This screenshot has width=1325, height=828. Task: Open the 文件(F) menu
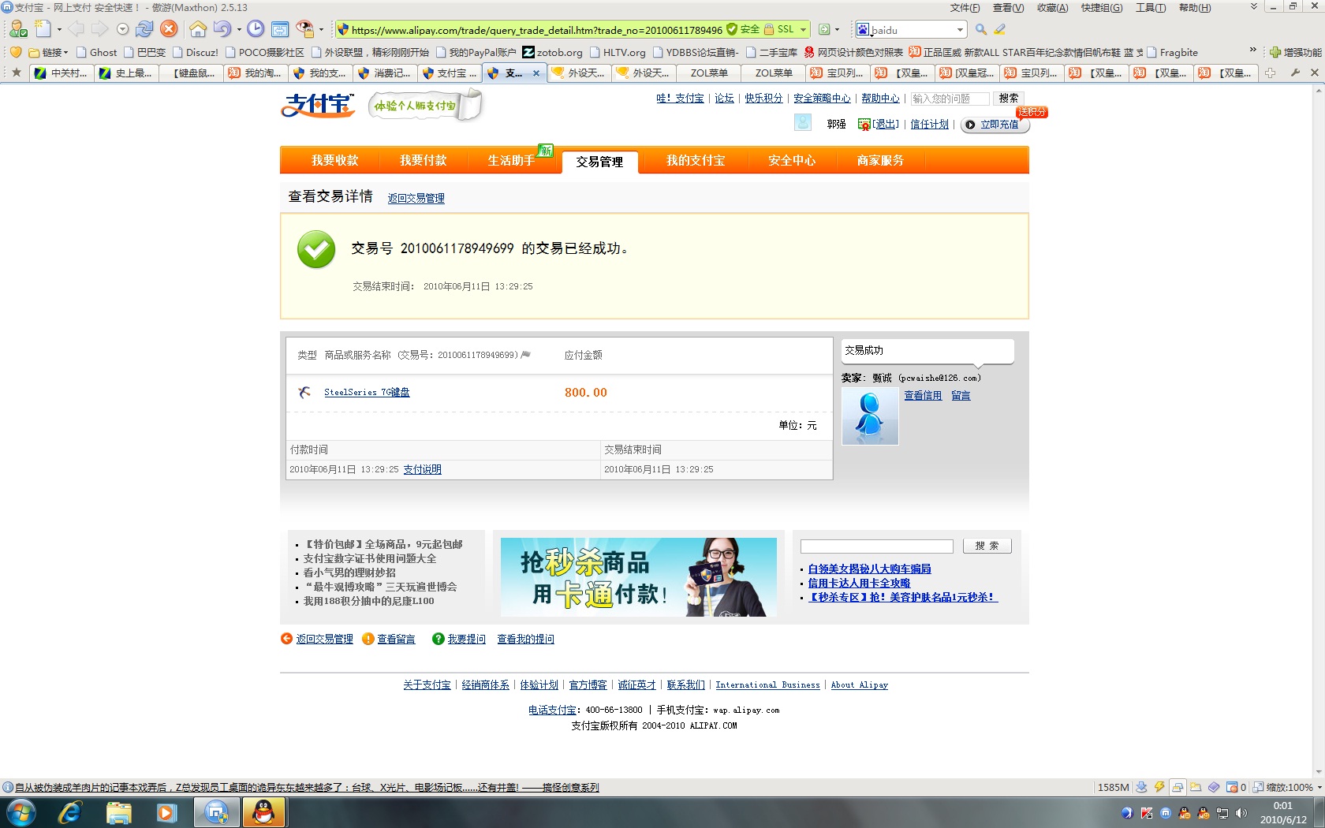(x=965, y=8)
